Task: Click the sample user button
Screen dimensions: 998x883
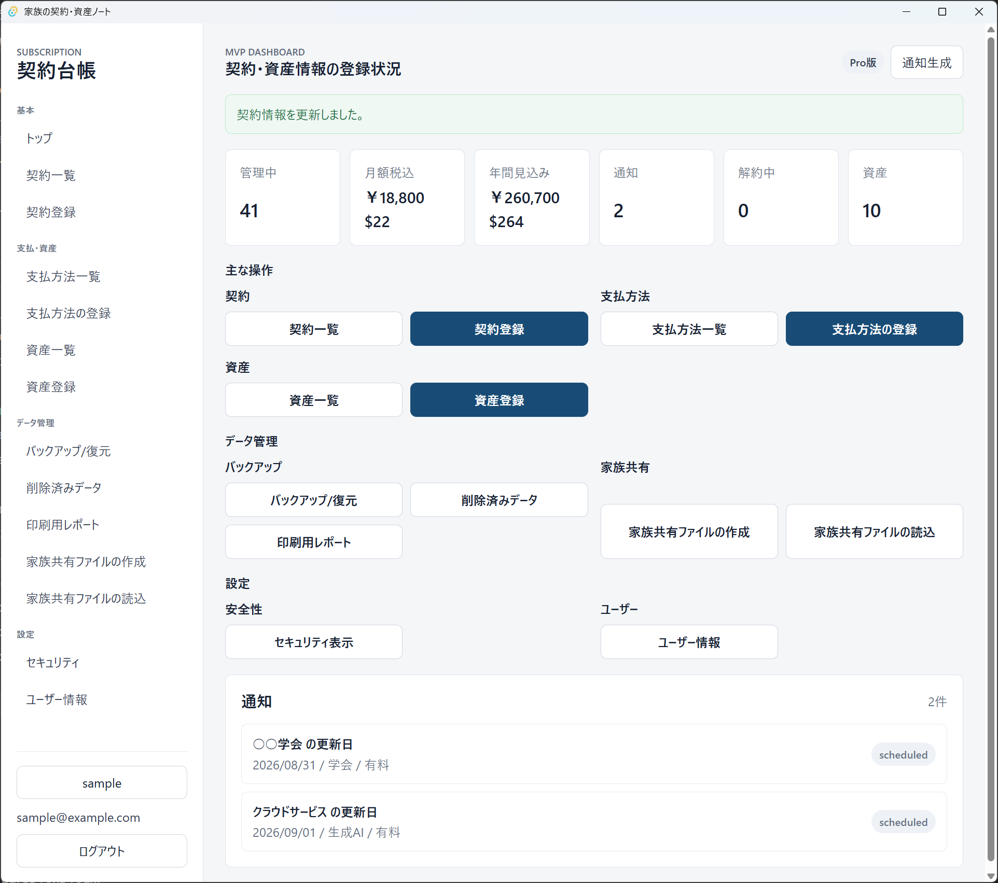Action: [102, 783]
